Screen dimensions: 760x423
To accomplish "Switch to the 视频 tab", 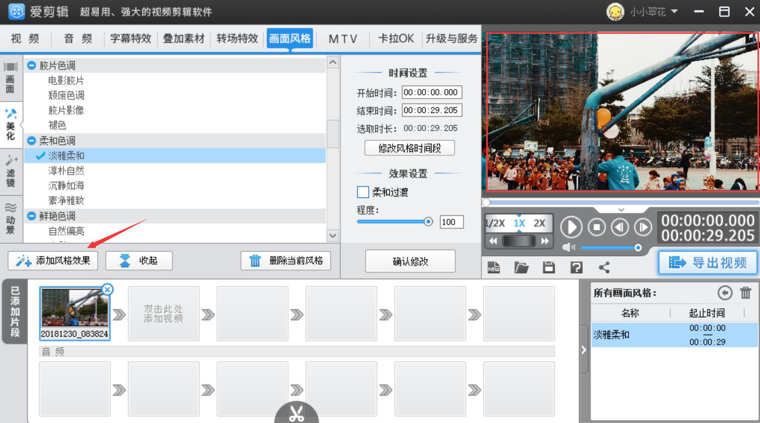I will click(25, 38).
